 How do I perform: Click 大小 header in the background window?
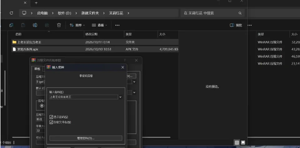pos(294,34)
